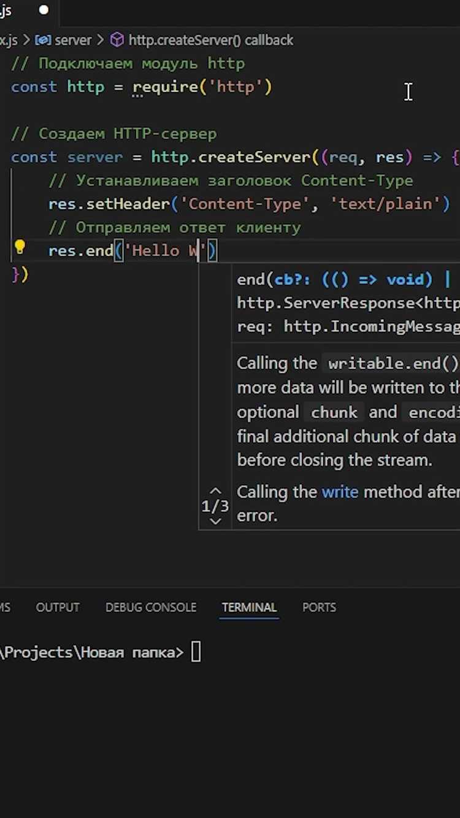Click the 'http' string inside require
This screenshot has height=818, width=460.
tap(236, 87)
